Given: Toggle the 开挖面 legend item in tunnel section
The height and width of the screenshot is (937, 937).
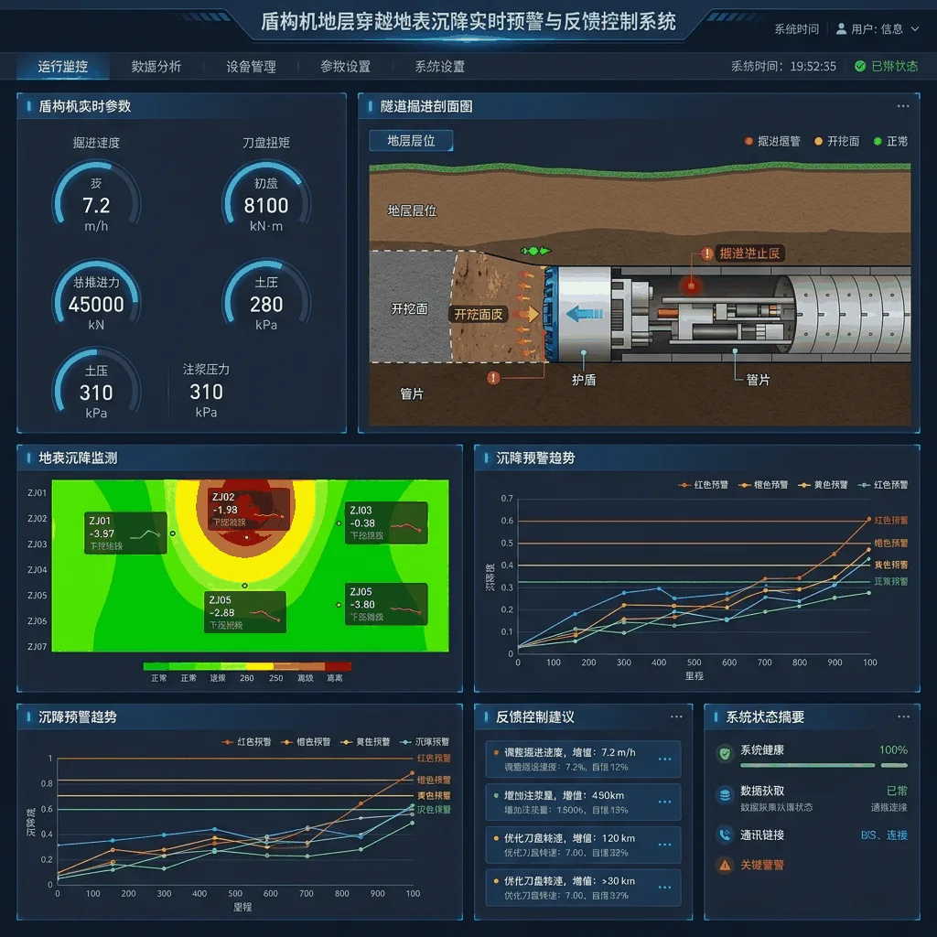Looking at the screenshot, I should click(x=836, y=141).
